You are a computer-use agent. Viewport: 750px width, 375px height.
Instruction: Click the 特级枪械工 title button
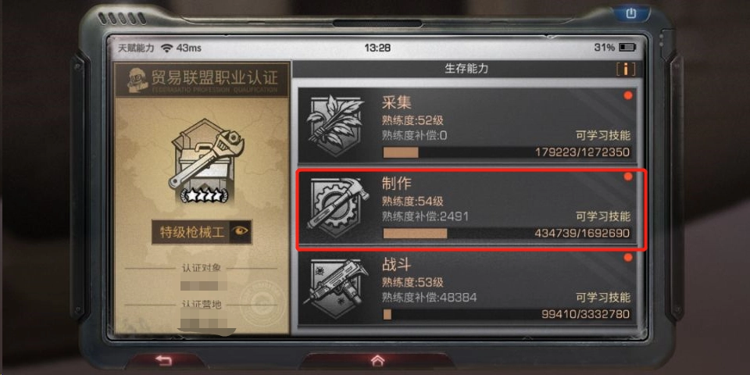[191, 233]
